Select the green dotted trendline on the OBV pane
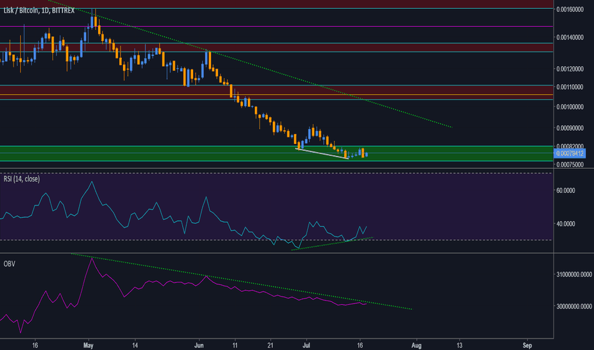The height and width of the screenshot is (350, 594). [x=242, y=281]
